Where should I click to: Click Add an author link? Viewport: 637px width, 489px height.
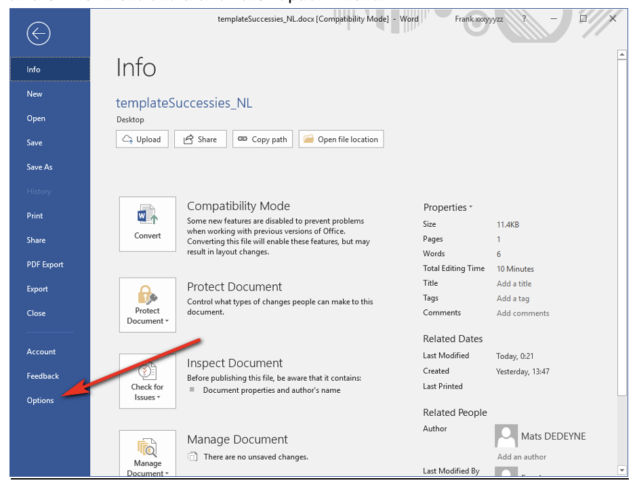[522, 457]
